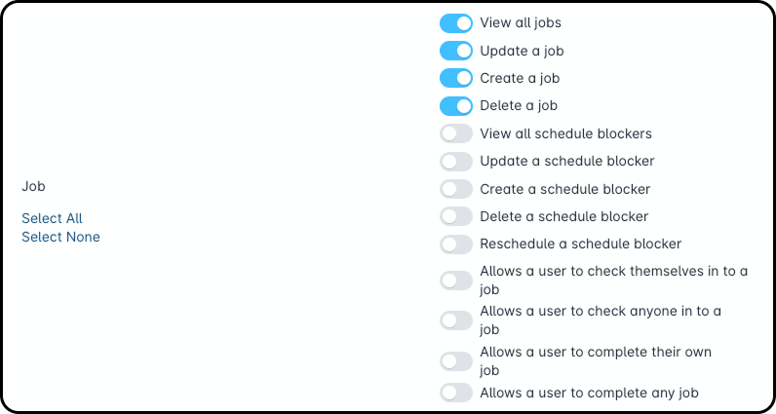Enable Create a schedule blocker toggle
Viewport: 776px width, 414px height.
point(455,189)
